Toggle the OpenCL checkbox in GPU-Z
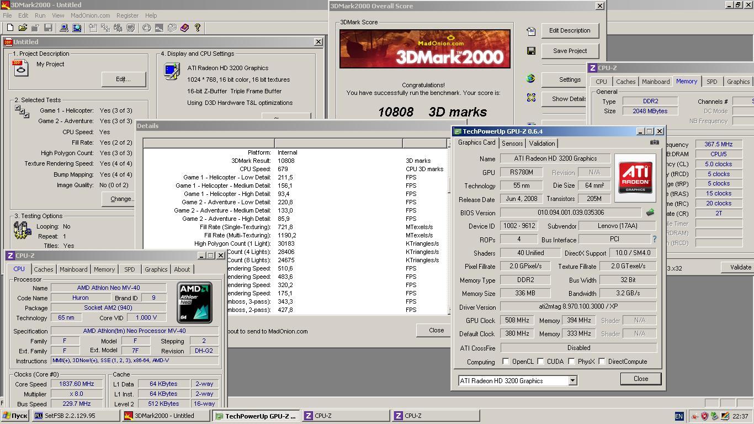 click(506, 362)
